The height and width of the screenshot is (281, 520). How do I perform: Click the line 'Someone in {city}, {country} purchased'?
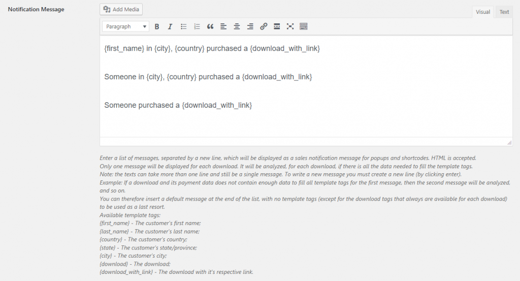[x=208, y=77]
